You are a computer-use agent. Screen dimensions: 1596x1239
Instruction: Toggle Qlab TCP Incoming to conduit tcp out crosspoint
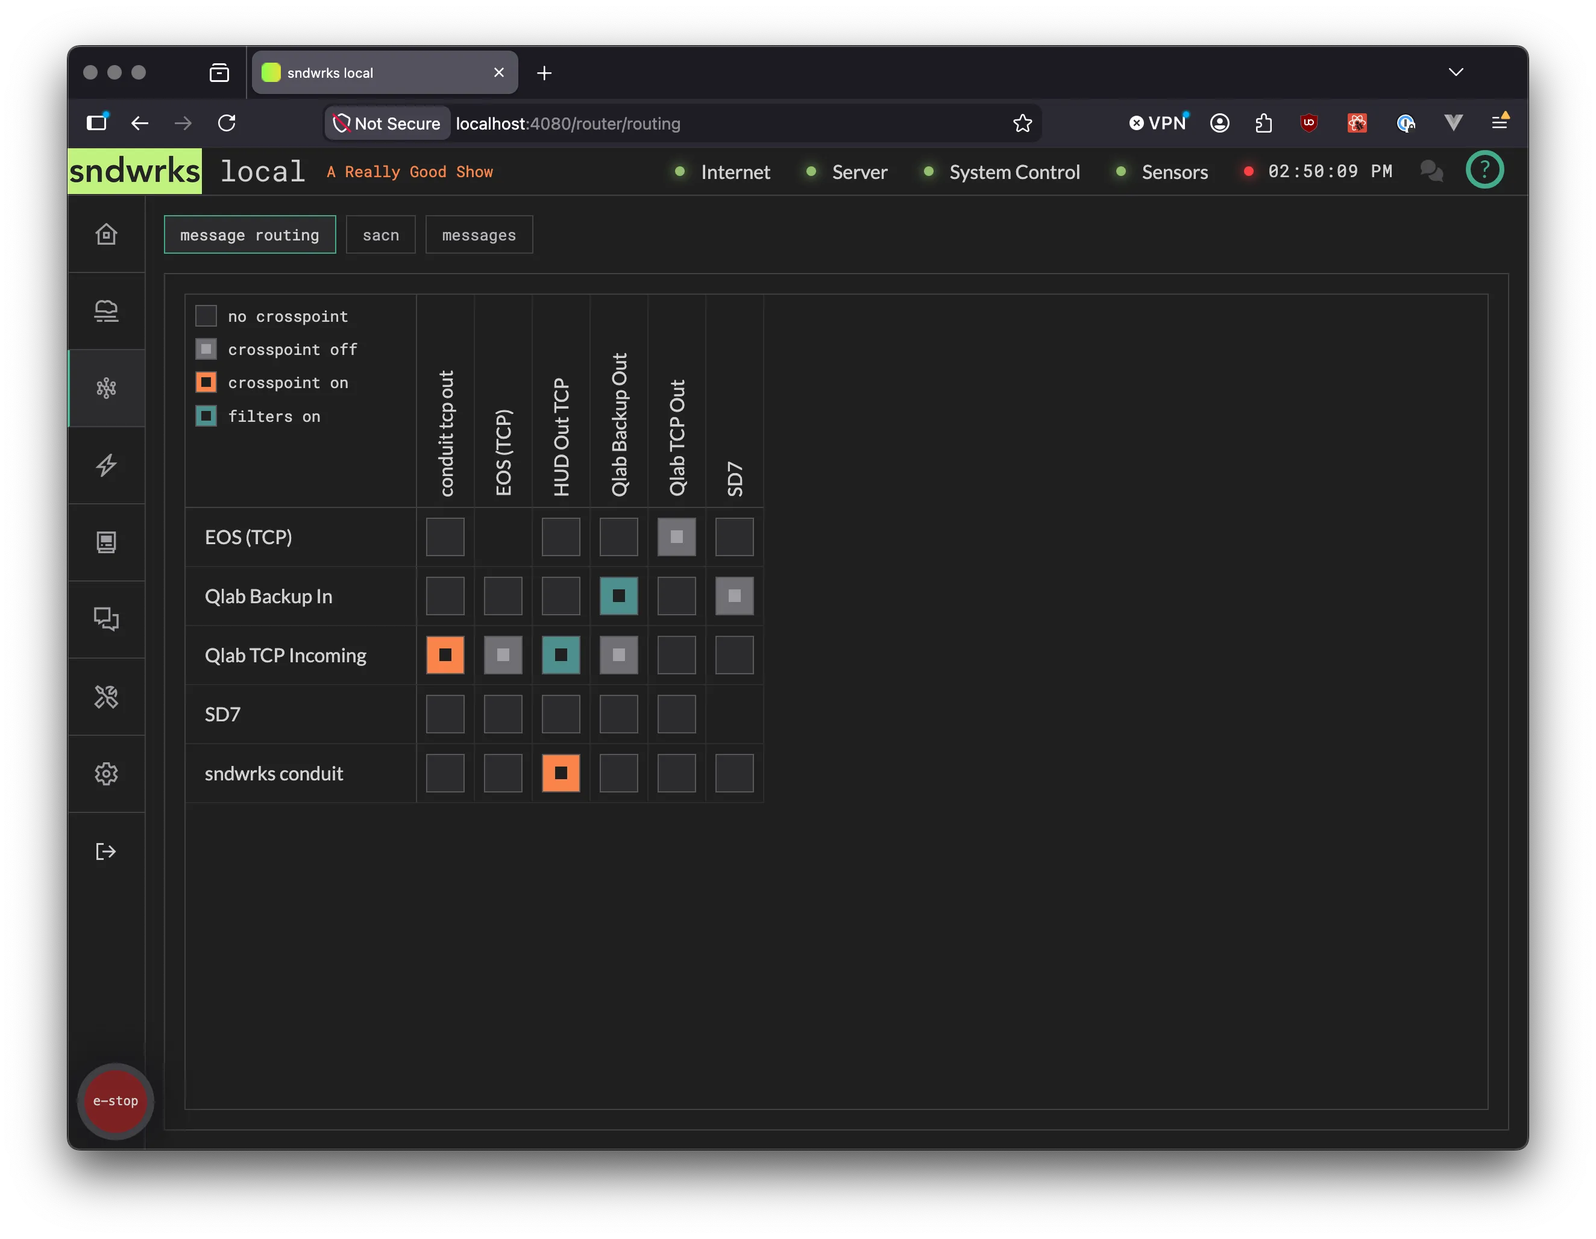[x=445, y=654]
